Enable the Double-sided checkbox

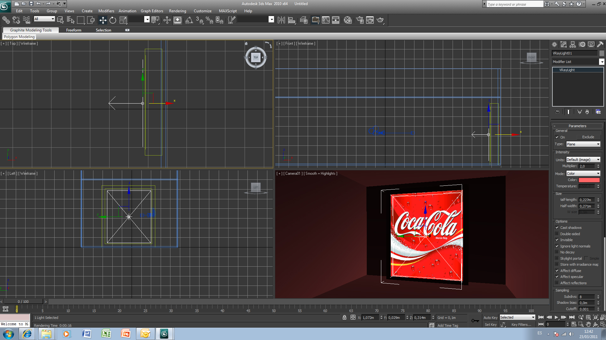pos(557,234)
